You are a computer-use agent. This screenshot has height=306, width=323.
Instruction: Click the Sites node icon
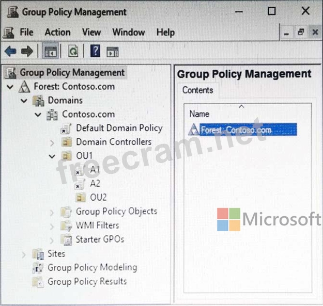coord(38,254)
